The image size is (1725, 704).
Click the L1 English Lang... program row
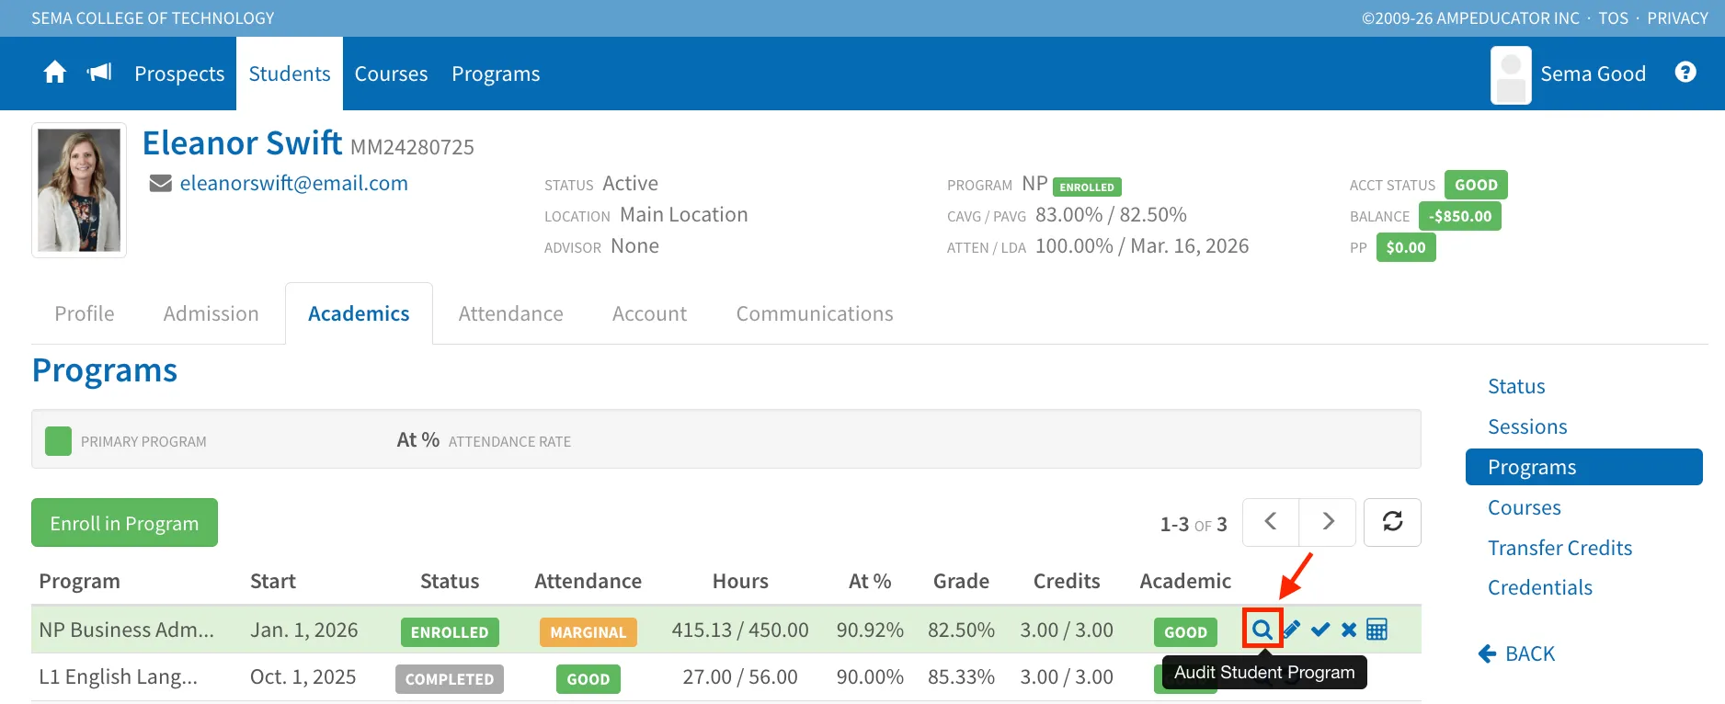[726, 677]
